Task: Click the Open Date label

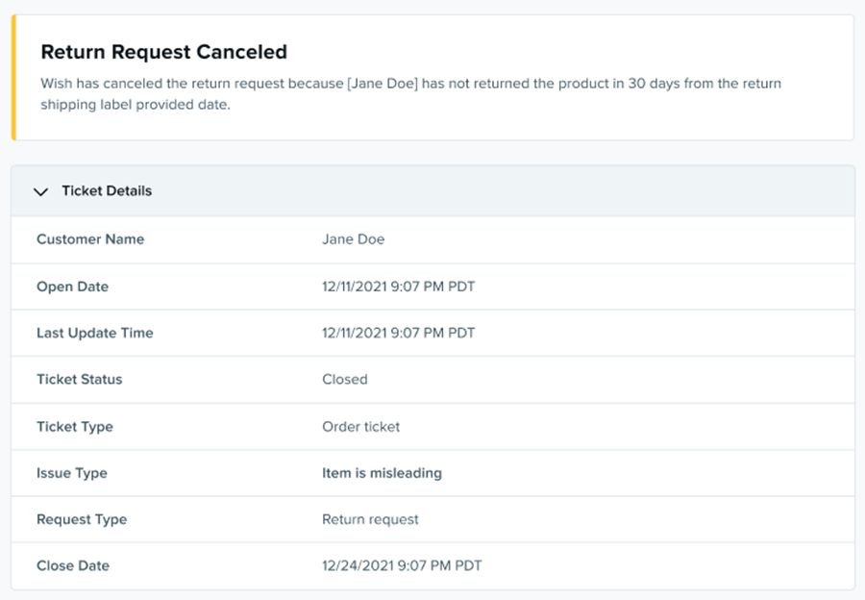Action: click(72, 287)
